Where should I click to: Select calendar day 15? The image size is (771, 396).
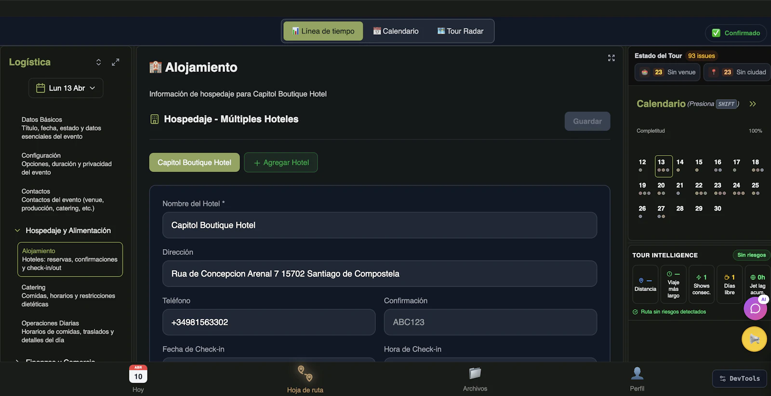[699, 166]
